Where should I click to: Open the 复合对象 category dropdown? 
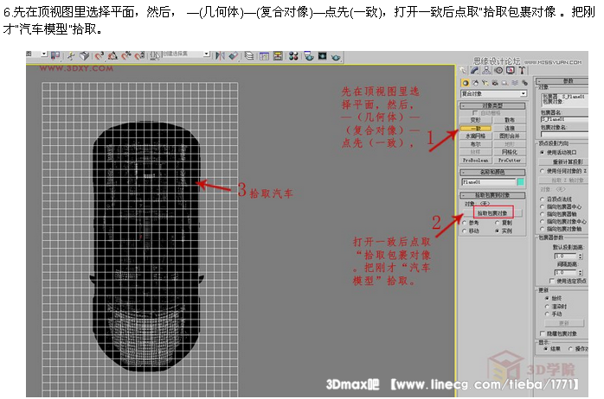493,93
